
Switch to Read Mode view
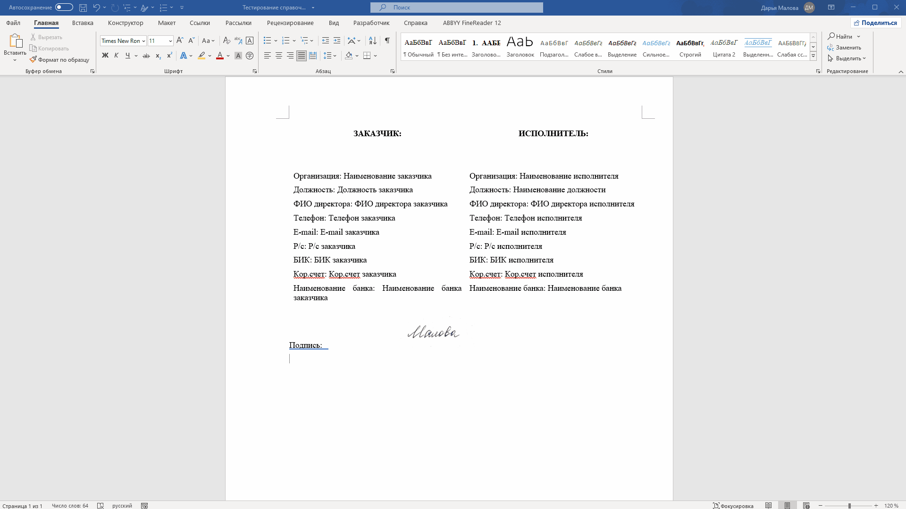click(x=769, y=505)
